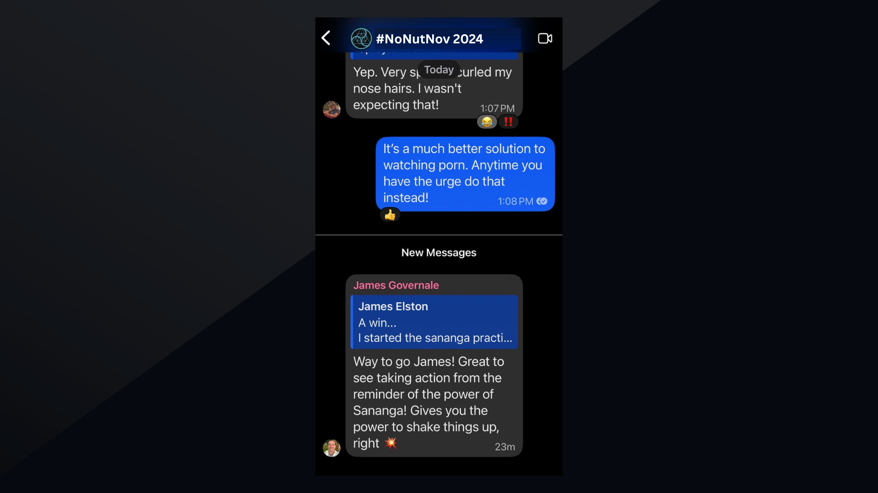The width and height of the screenshot is (878, 493).
Task: Tap the New Messages divider label
Action: [x=439, y=252]
